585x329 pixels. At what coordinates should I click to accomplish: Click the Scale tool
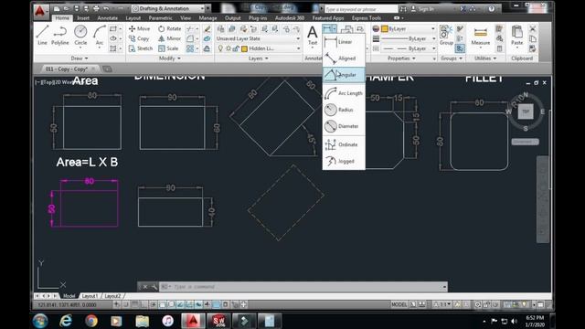click(x=168, y=48)
